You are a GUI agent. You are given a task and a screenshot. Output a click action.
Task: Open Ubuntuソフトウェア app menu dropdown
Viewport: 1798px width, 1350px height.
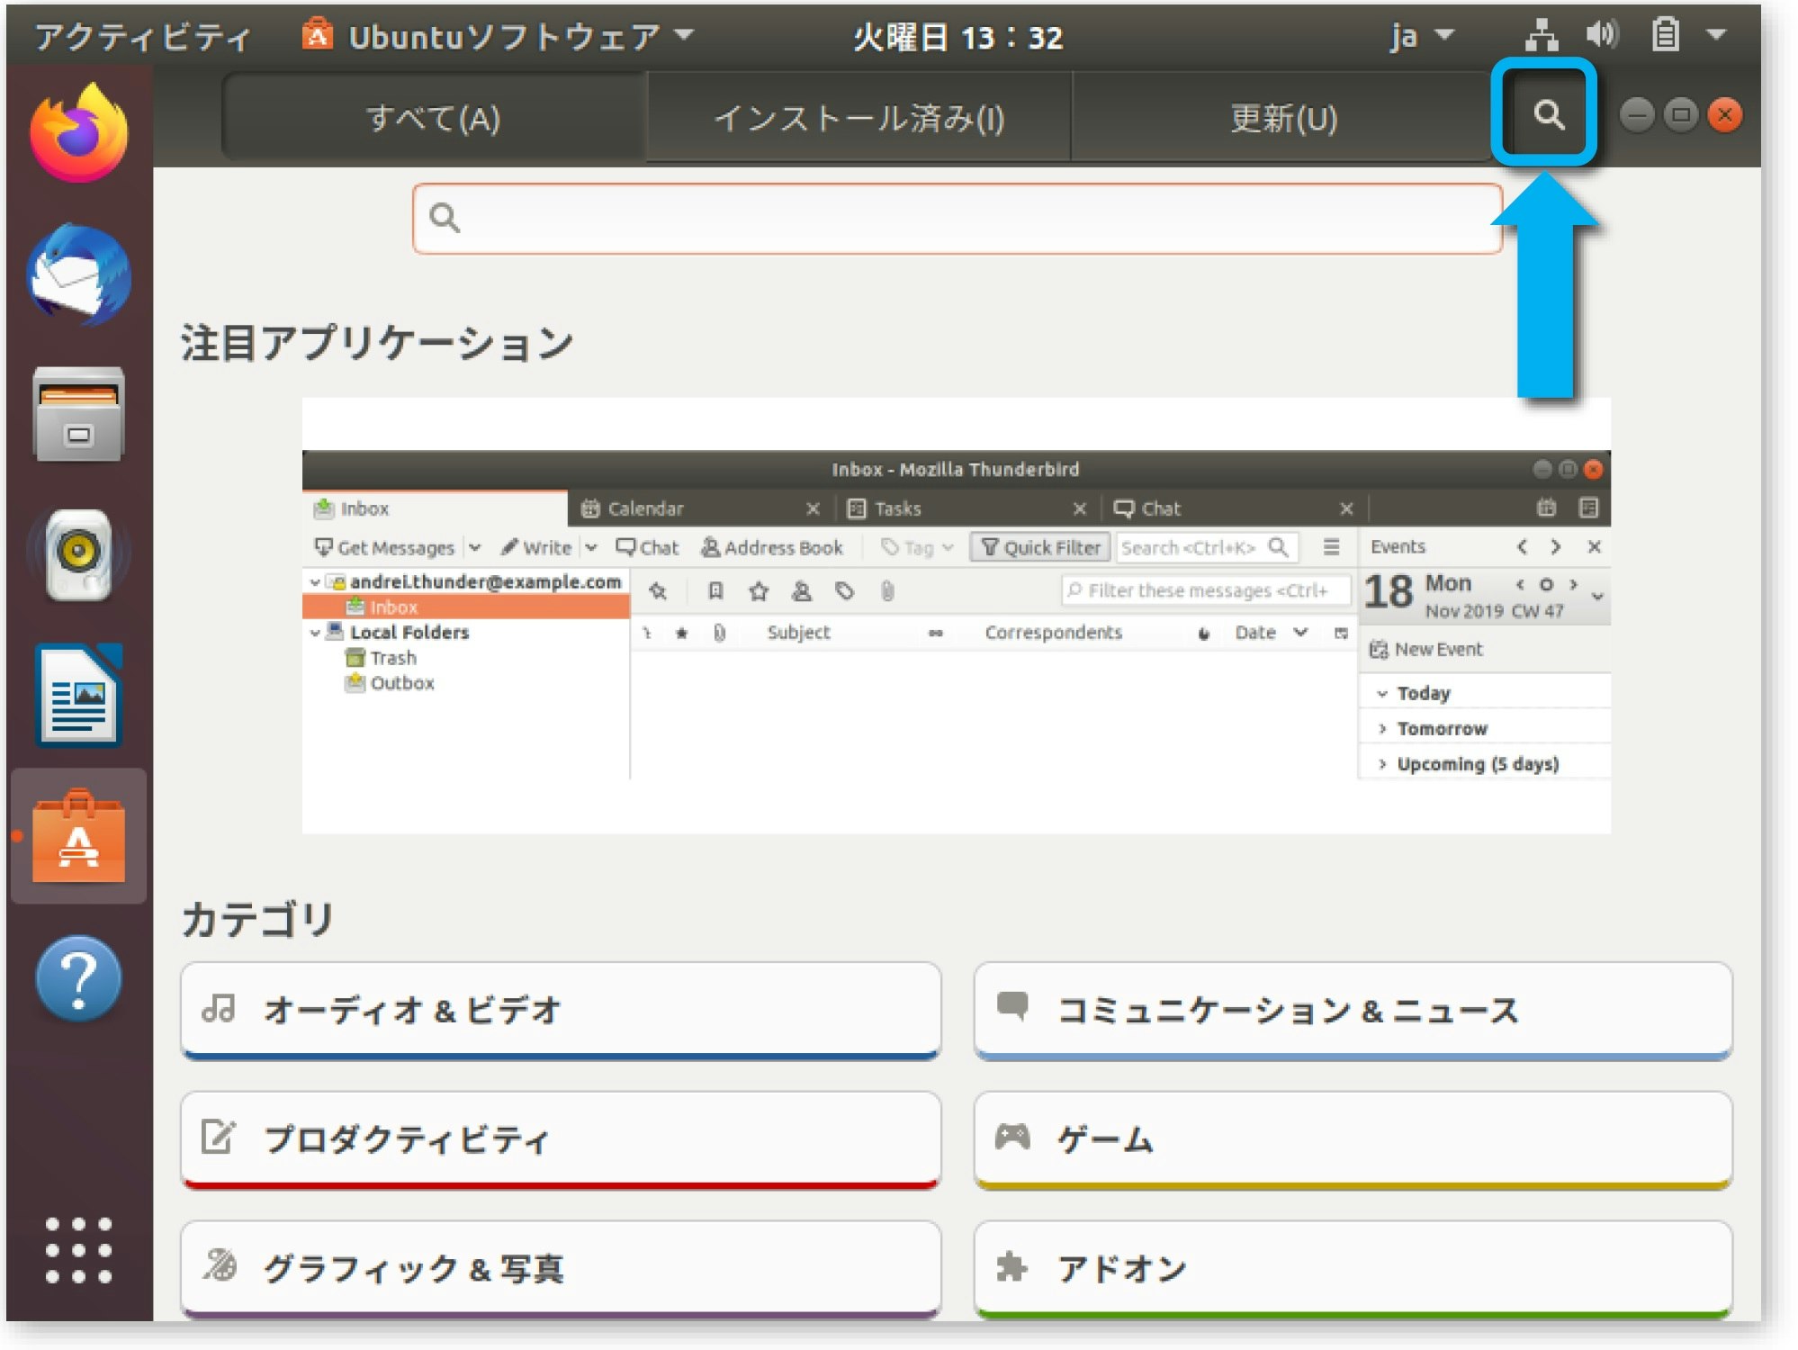(499, 36)
